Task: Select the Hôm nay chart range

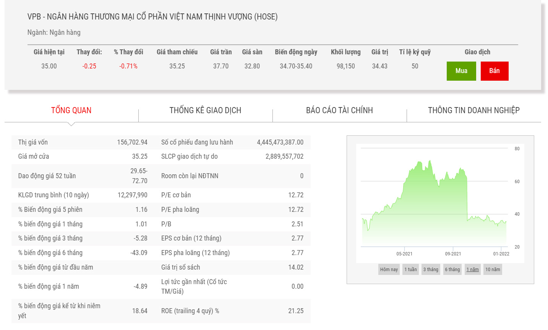Action: 389,270
